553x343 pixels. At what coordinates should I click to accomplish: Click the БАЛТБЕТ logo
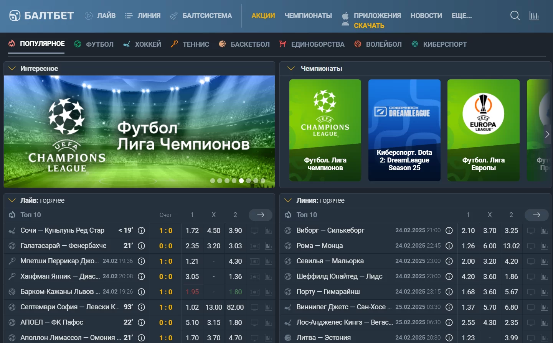[x=41, y=16]
